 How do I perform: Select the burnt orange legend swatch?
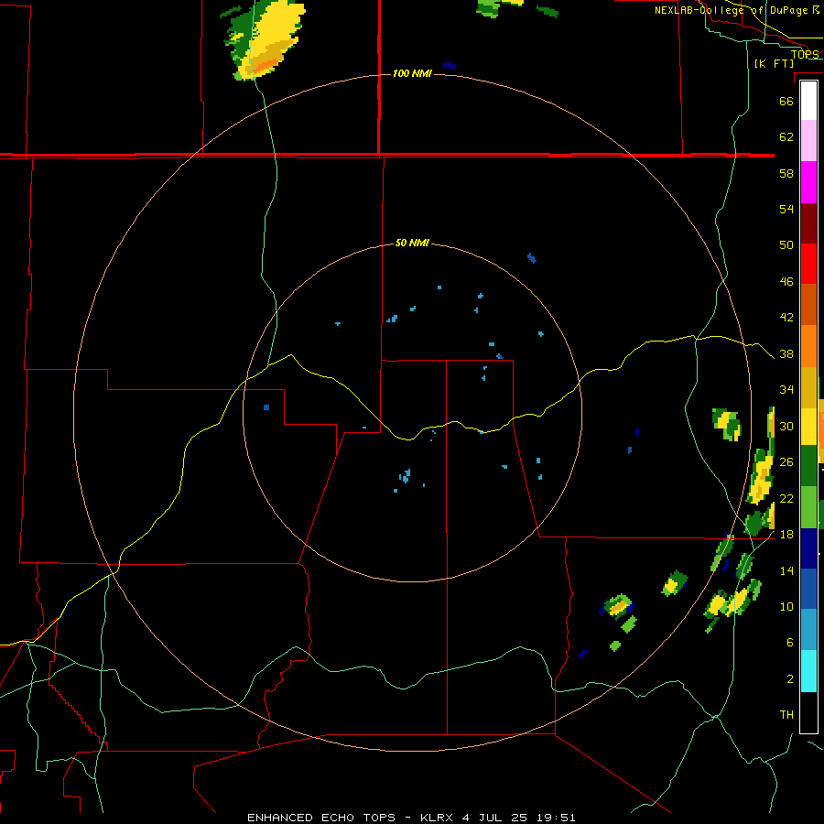(808, 305)
